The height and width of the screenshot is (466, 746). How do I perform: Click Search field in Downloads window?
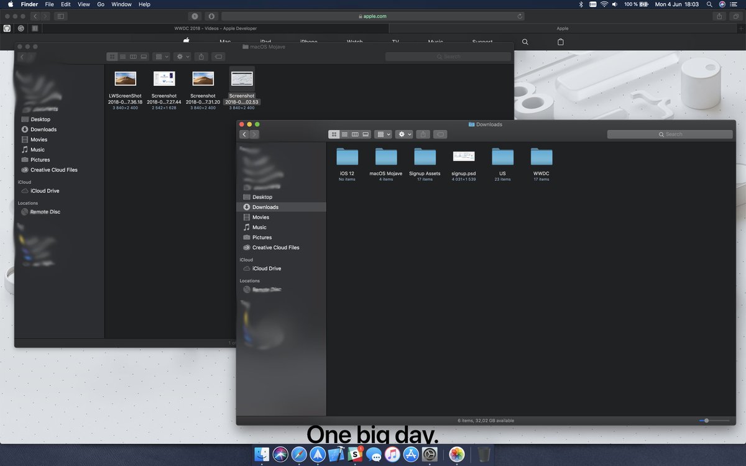click(x=670, y=134)
